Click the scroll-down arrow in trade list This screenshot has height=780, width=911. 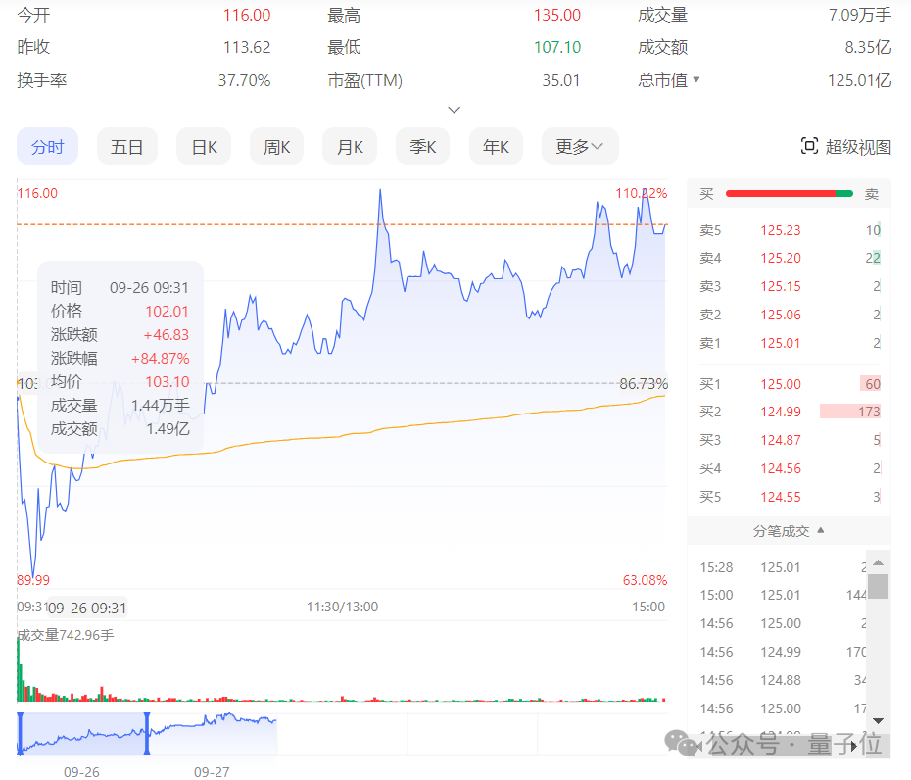[879, 720]
